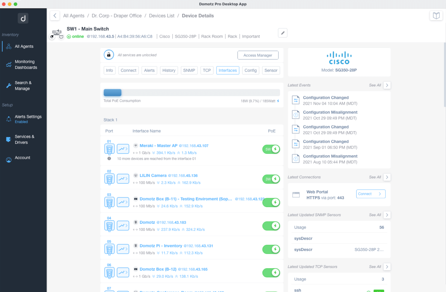
Task: Expand Latest Connections See All arrow
Action: [x=387, y=177]
